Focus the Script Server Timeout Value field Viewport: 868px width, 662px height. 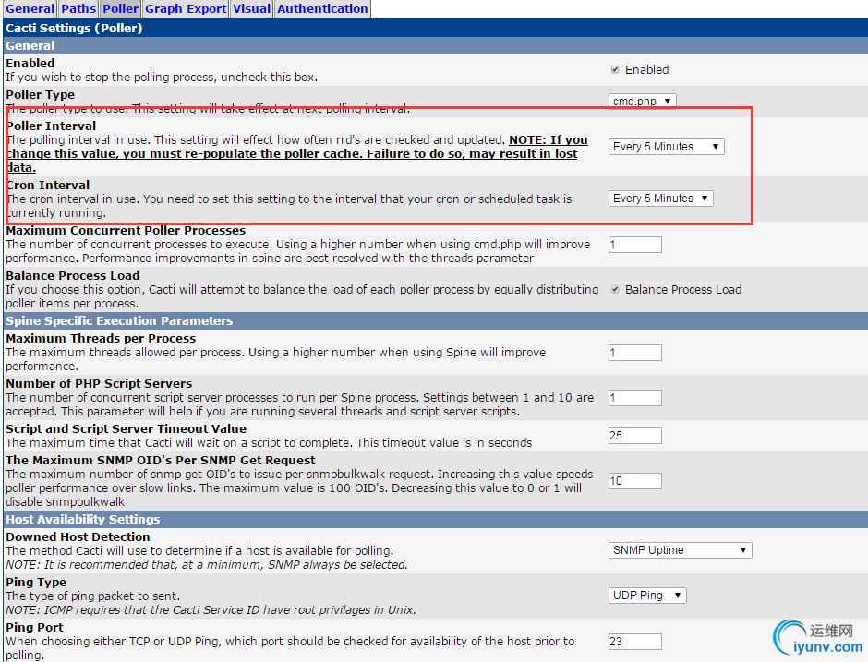[x=635, y=436]
